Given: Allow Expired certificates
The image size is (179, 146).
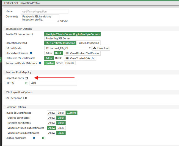Looking at the screenshot, I should tap(52, 118).
